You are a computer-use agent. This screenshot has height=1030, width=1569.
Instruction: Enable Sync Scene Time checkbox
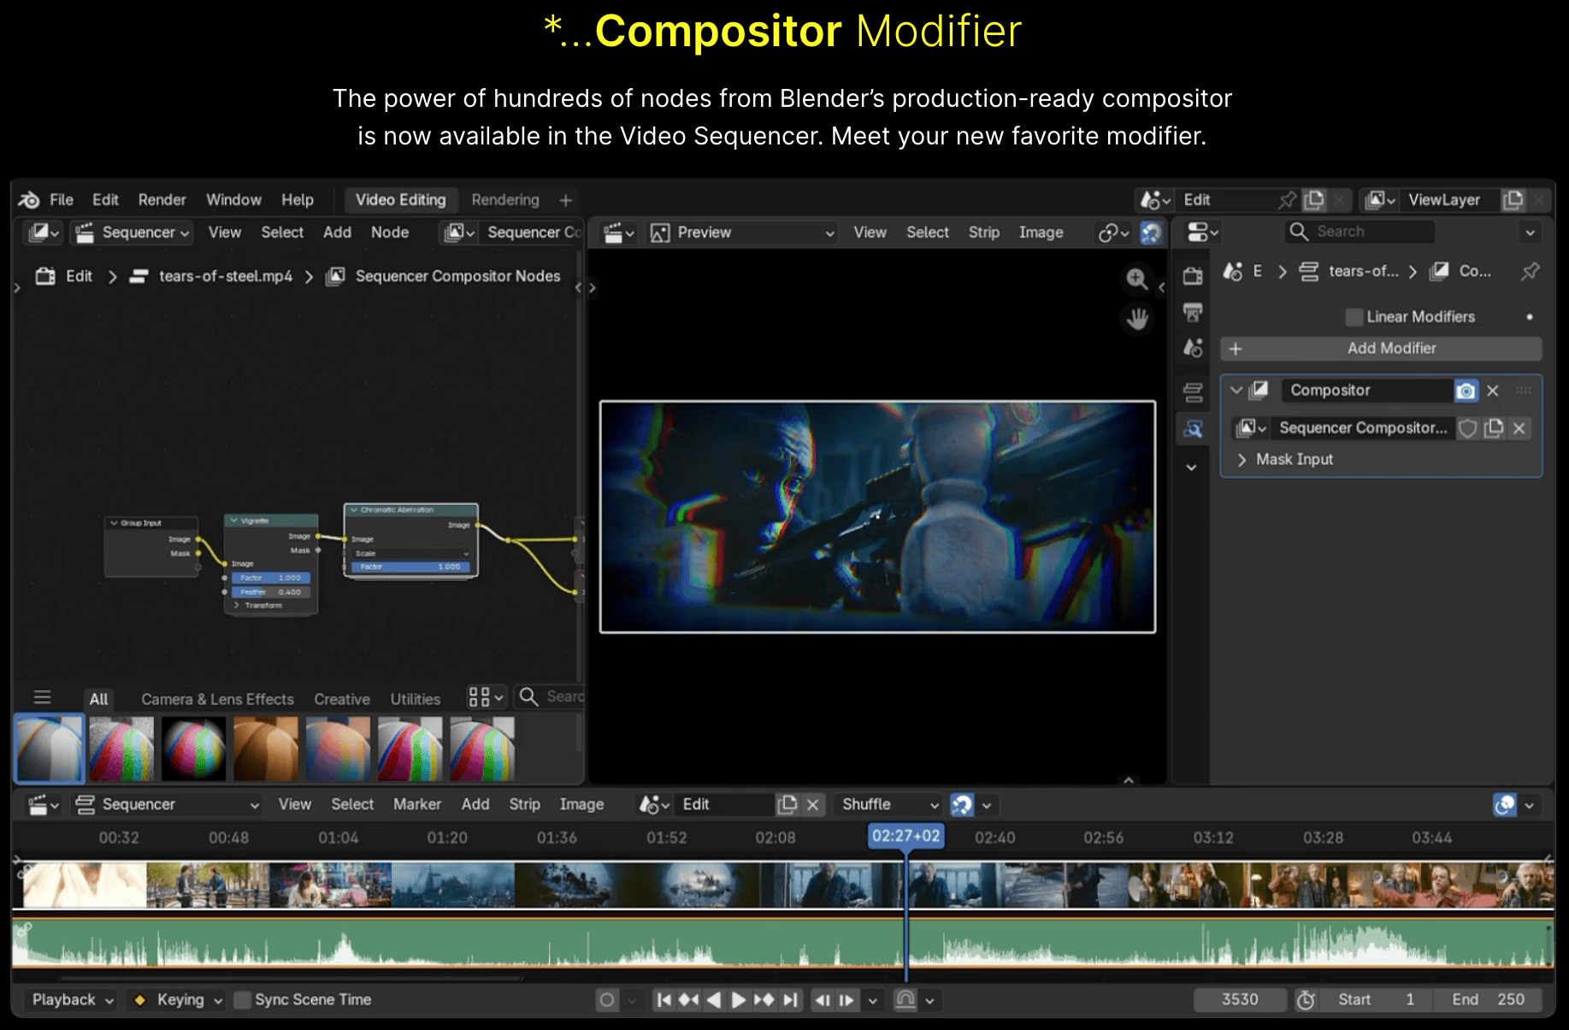[x=243, y=1000]
